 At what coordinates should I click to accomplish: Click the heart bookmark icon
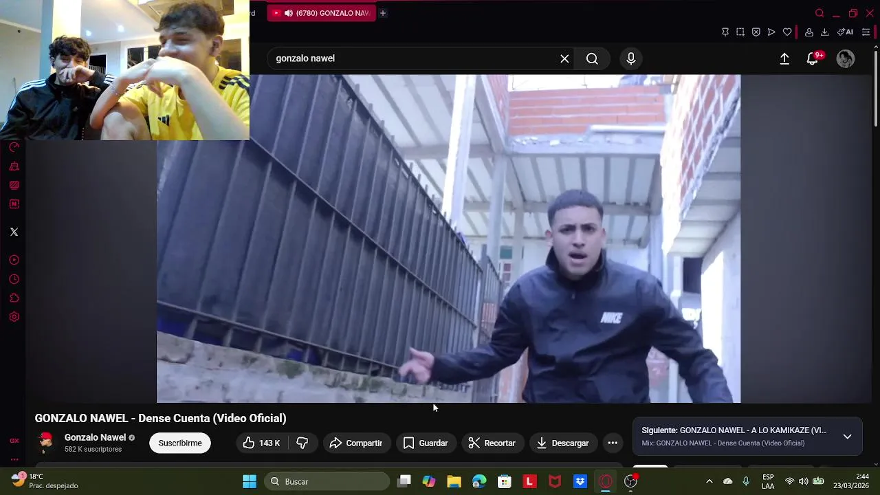[787, 32]
